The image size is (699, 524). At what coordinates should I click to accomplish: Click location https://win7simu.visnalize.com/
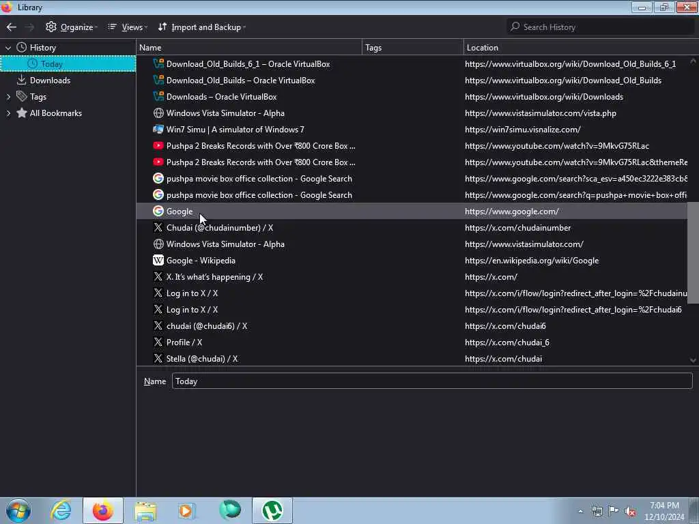(x=522, y=130)
